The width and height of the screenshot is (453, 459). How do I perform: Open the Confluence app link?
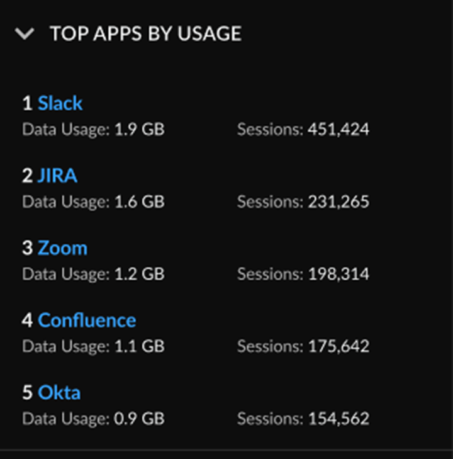[x=87, y=320]
